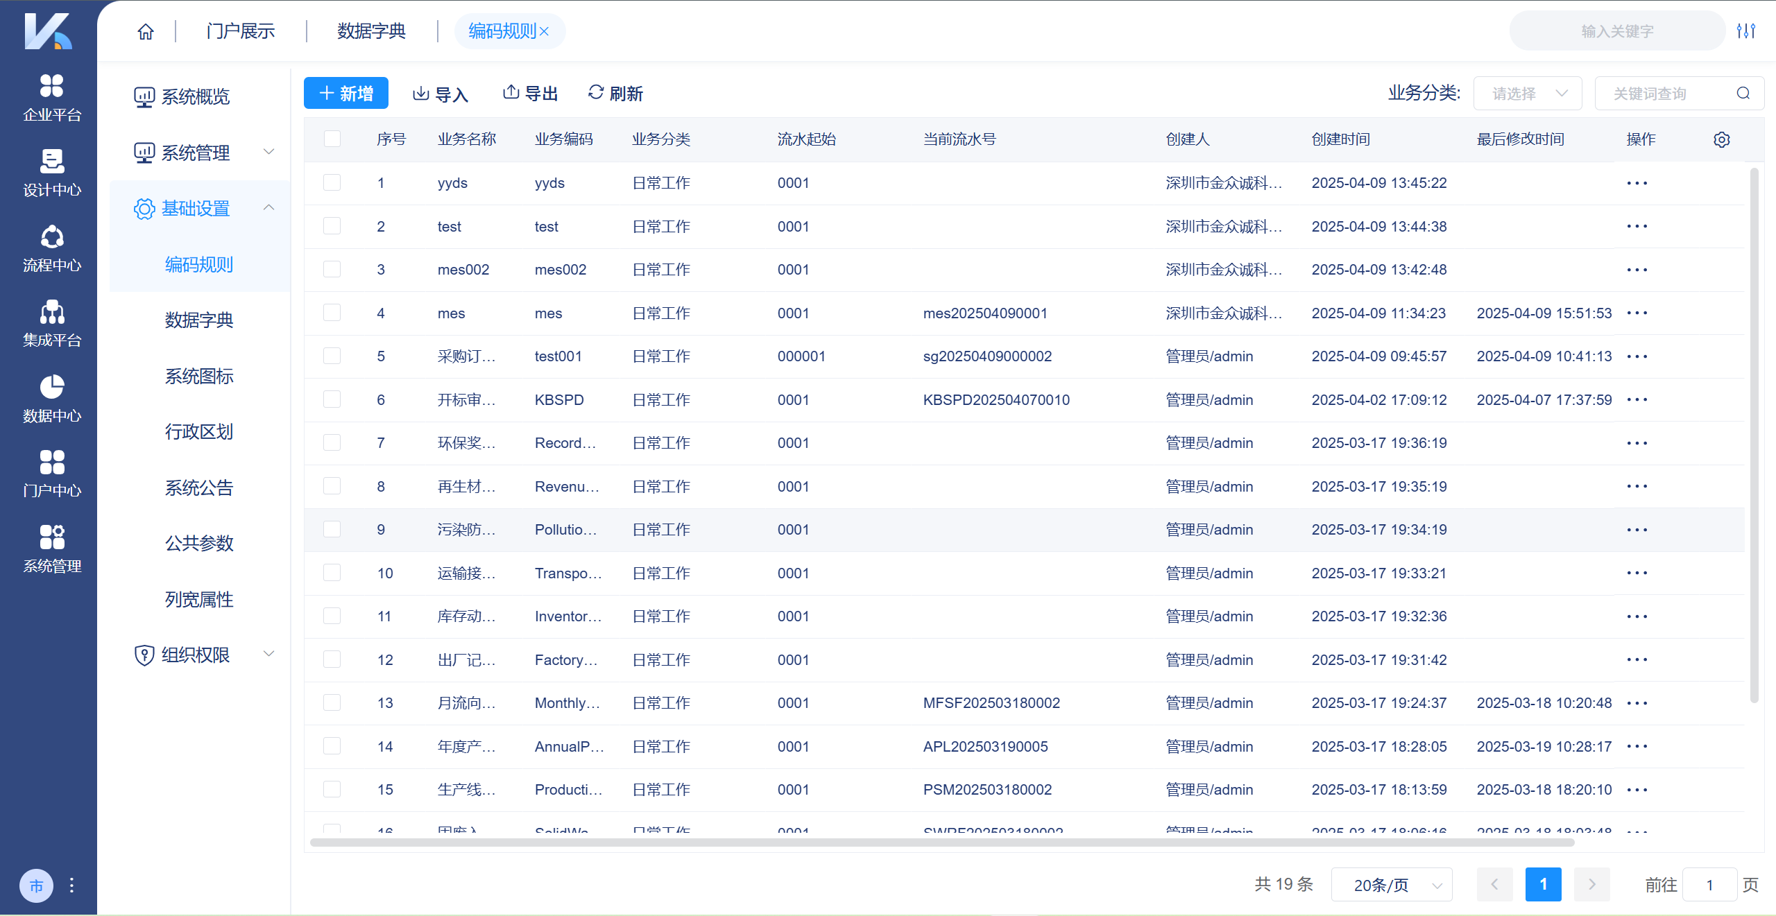This screenshot has width=1776, height=916.
Task: Click the 新增 button to add a rule
Action: tap(346, 92)
